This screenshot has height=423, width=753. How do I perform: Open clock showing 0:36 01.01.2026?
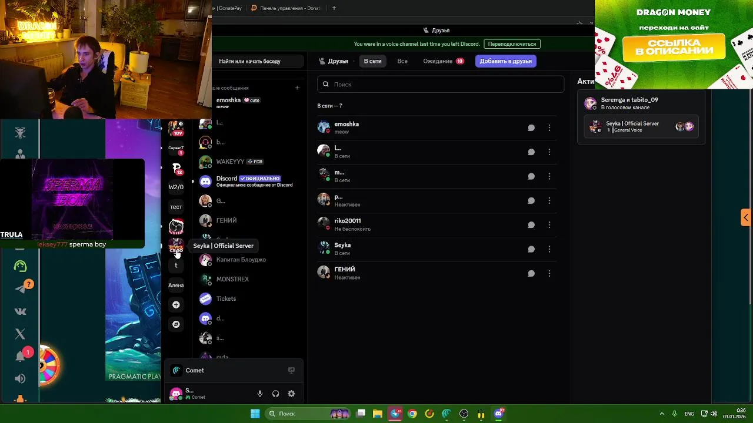coord(735,414)
